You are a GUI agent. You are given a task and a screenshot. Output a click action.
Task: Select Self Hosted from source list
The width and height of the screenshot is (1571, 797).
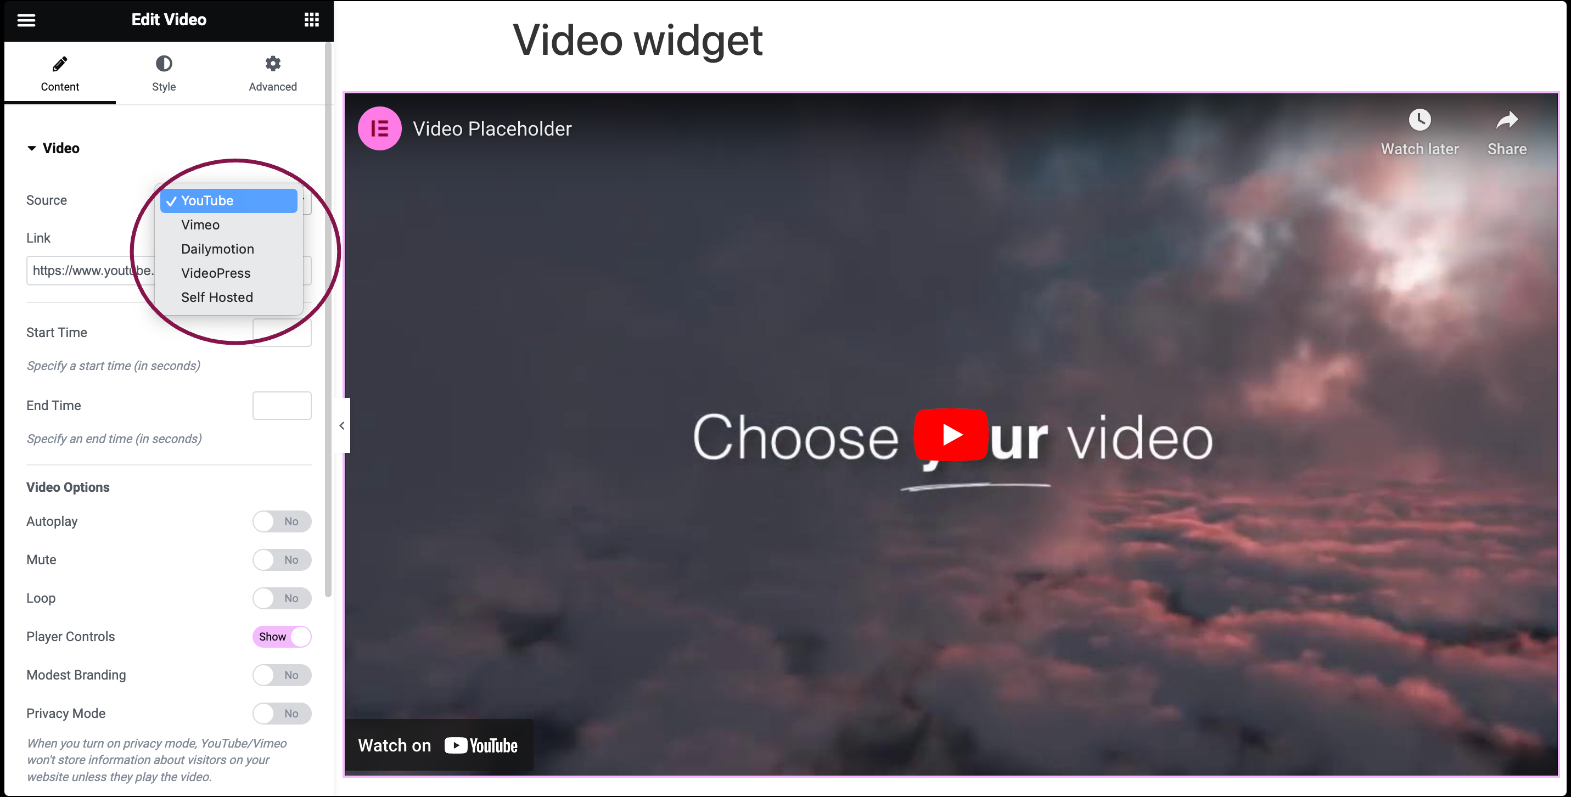(216, 297)
